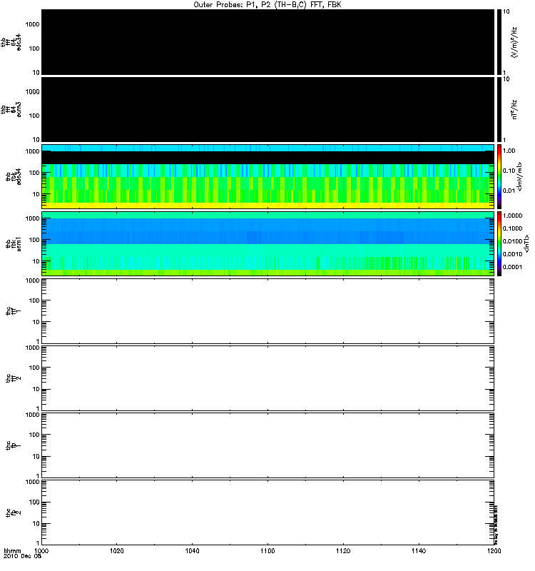Click the <|mV/m|> rainbow color bar

(x=499, y=176)
